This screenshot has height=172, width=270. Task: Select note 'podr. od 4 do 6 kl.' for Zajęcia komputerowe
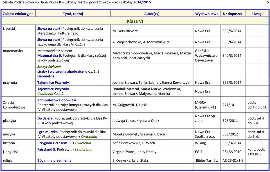257,105
